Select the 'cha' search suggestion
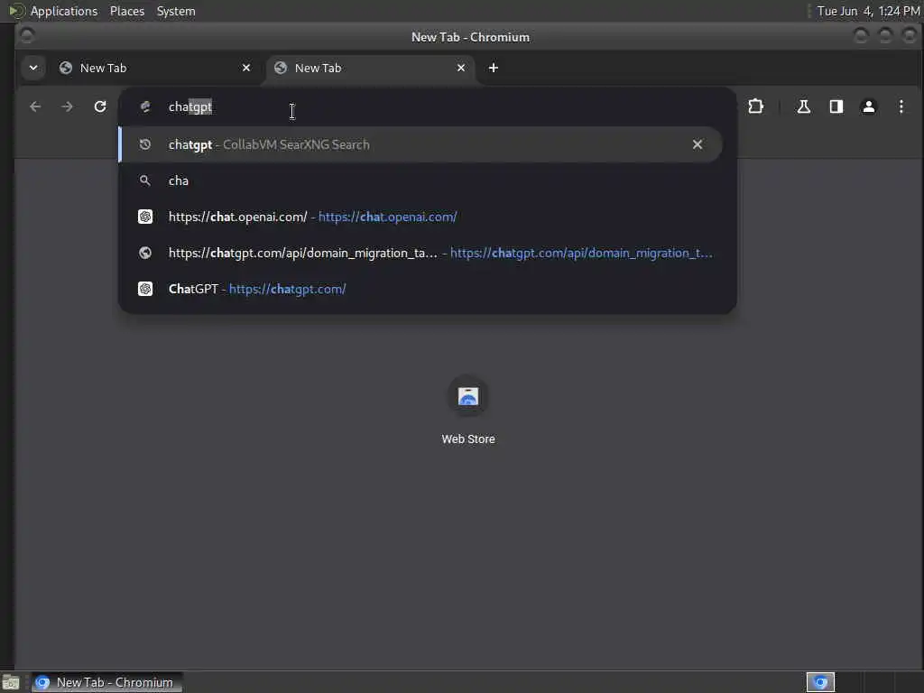The height and width of the screenshot is (693, 924). 420,180
